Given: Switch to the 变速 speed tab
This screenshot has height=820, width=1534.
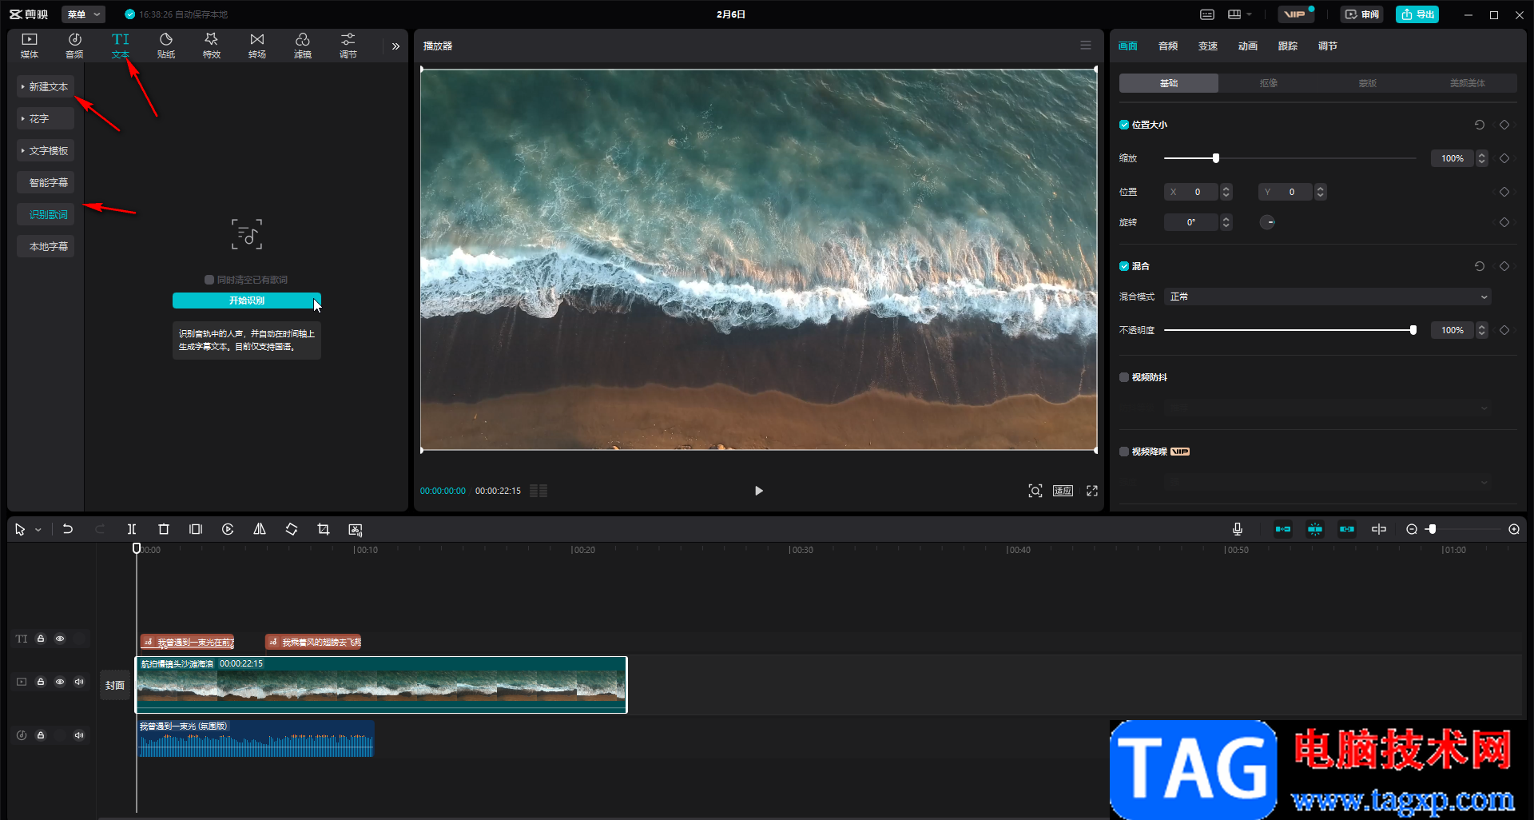Looking at the screenshot, I should (1207, 46).
